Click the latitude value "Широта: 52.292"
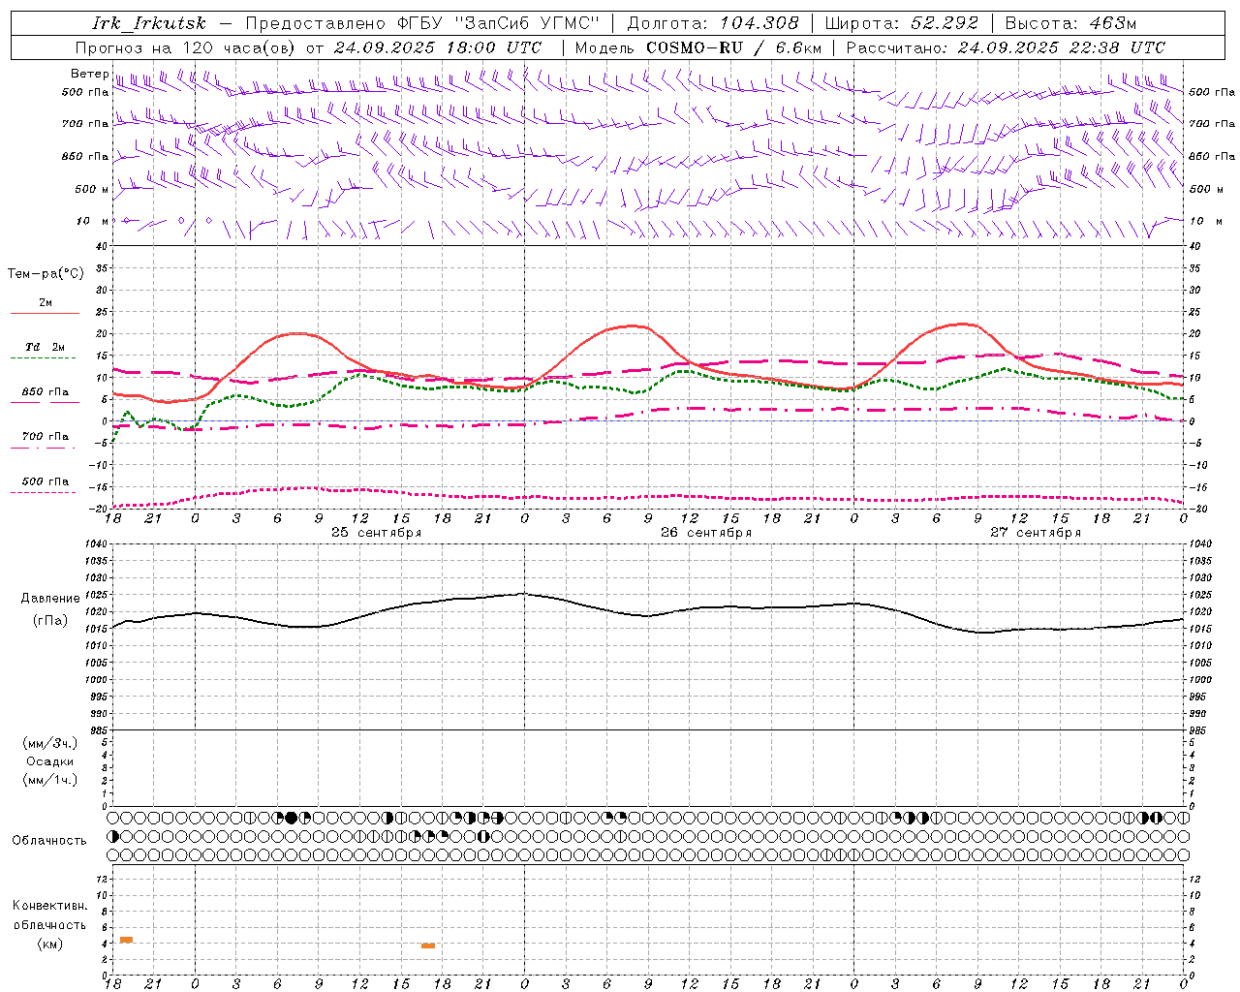The height and width of the screenshot is (992, 1240). pyautogui.click(x=902, y=23)
